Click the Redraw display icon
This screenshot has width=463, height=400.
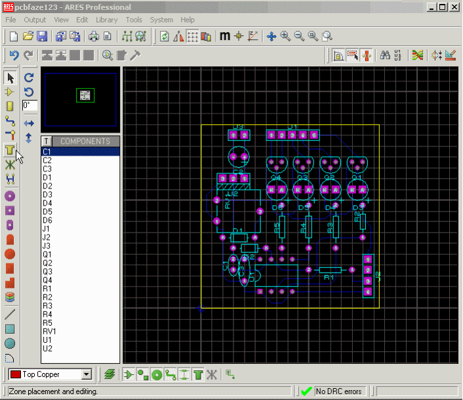164,36
